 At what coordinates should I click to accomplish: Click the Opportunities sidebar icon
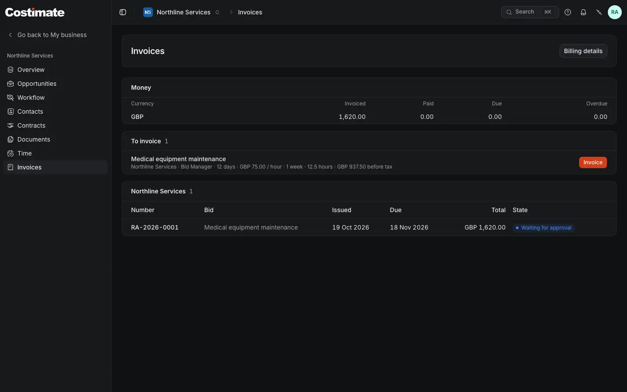pyautogui.click(x=10, y=84)
